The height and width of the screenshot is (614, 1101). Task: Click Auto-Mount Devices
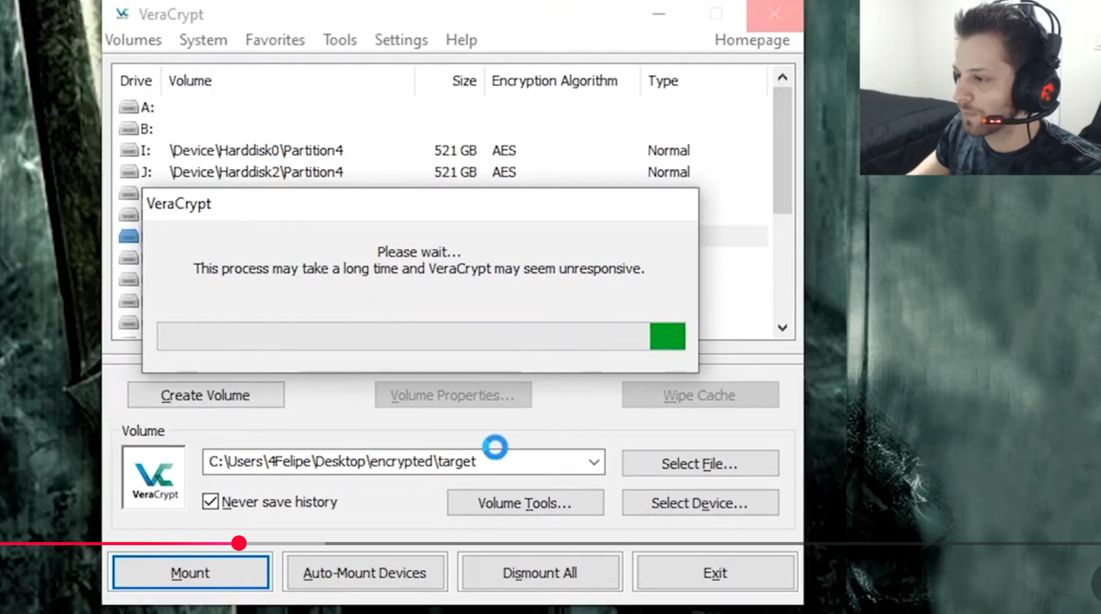tap(365, 573)
